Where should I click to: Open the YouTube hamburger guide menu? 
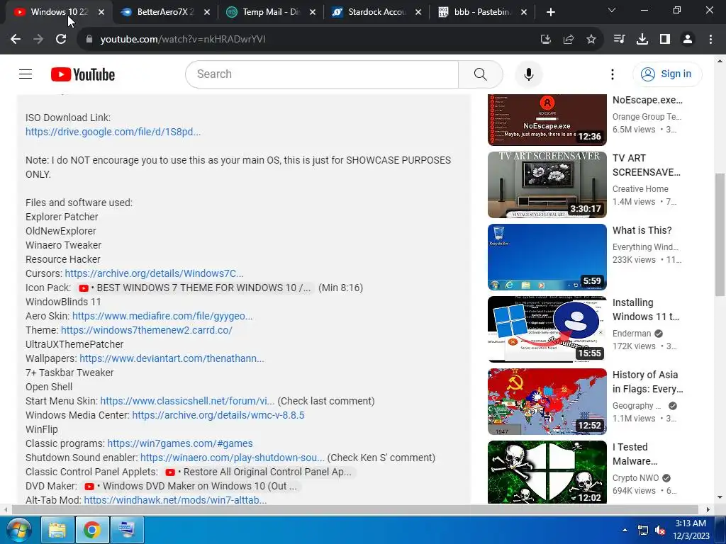coord(26,74)
